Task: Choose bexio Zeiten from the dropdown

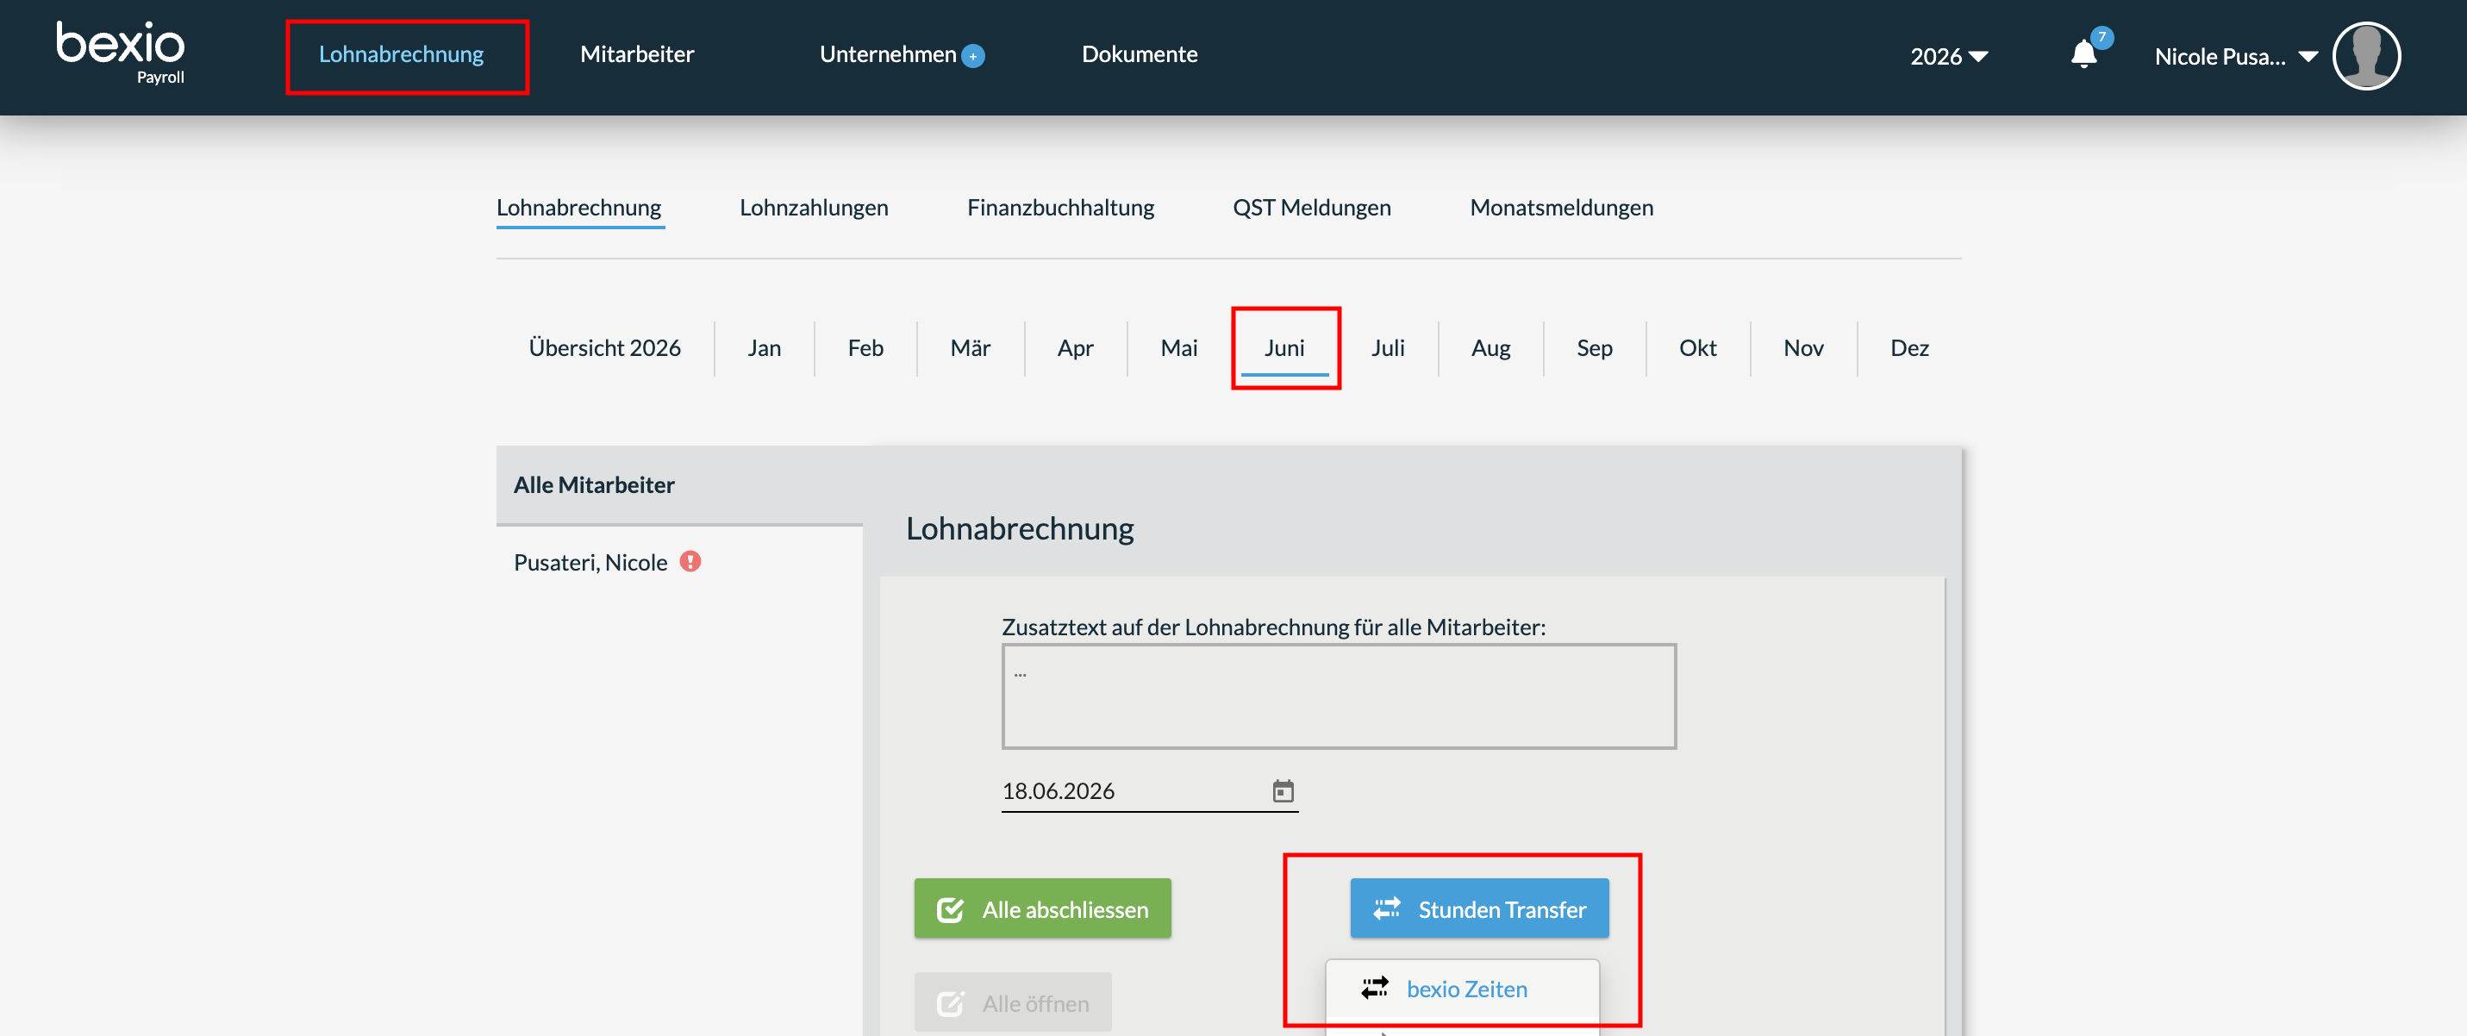Action: pyautogui.click(x=1461, y=989)
